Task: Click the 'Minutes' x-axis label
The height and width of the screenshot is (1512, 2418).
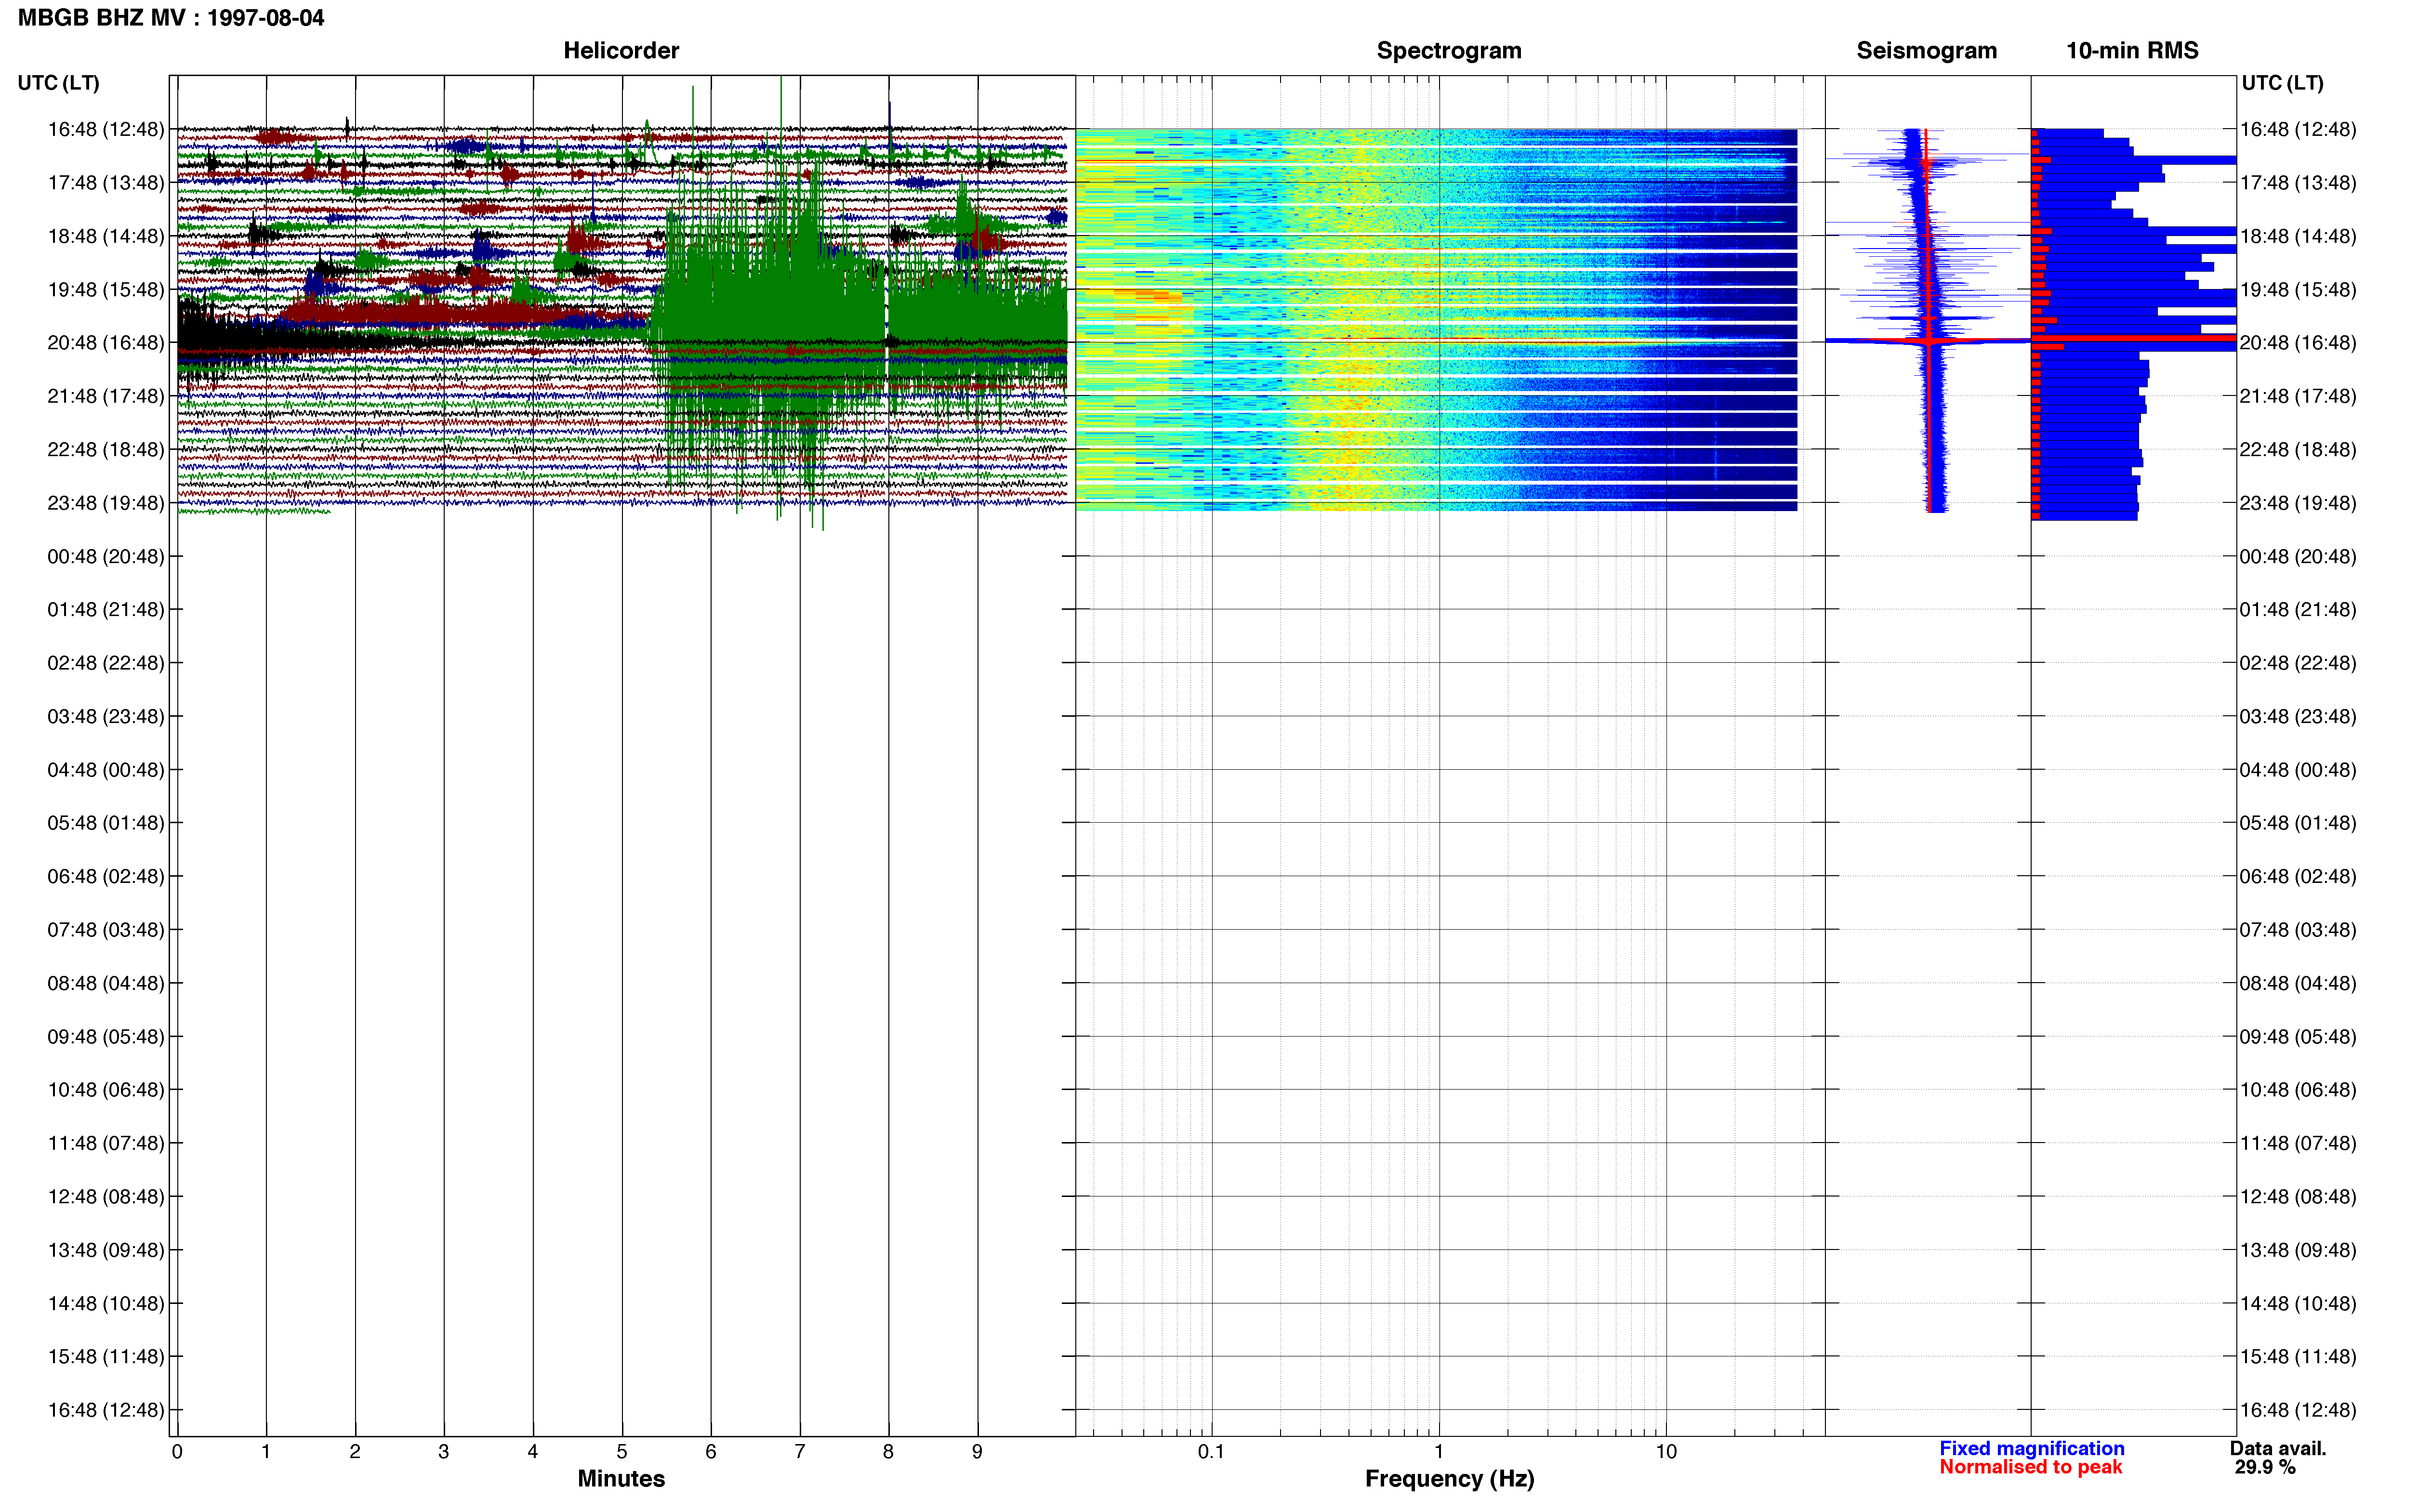Action: tap(621, 1478)
